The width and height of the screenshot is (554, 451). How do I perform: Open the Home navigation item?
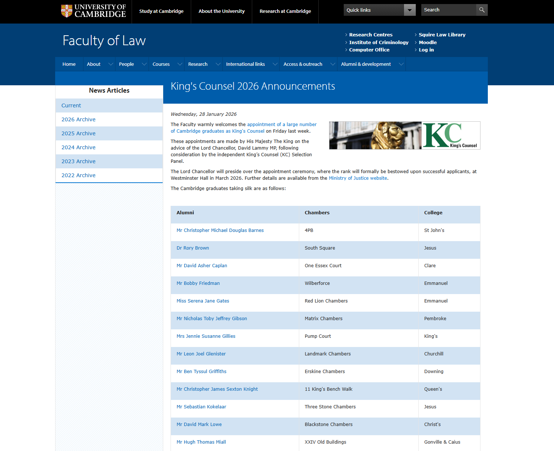(x=69, y=64)
